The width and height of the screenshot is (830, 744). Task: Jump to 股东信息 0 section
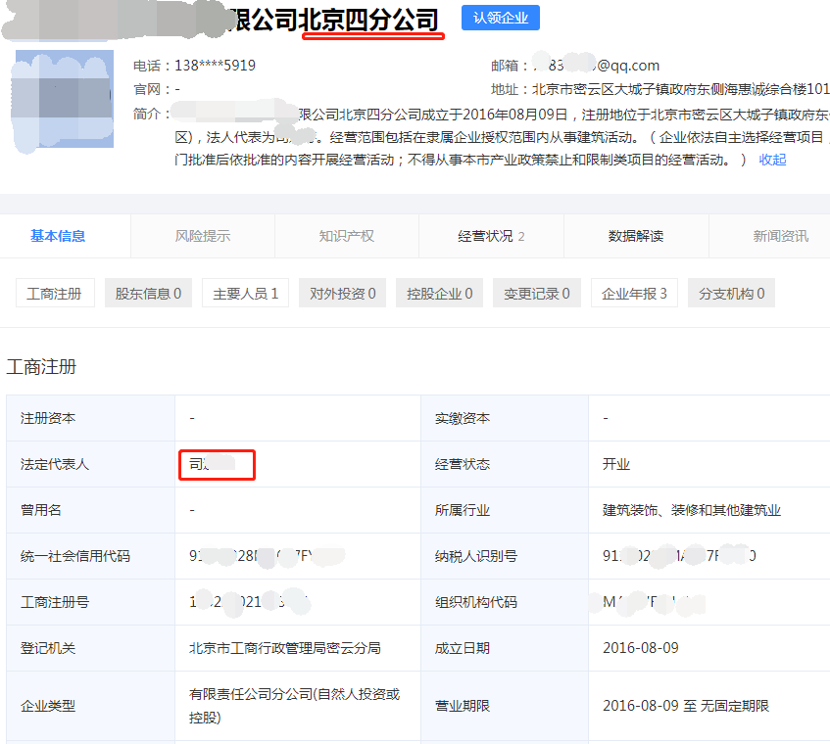[149, 294]
